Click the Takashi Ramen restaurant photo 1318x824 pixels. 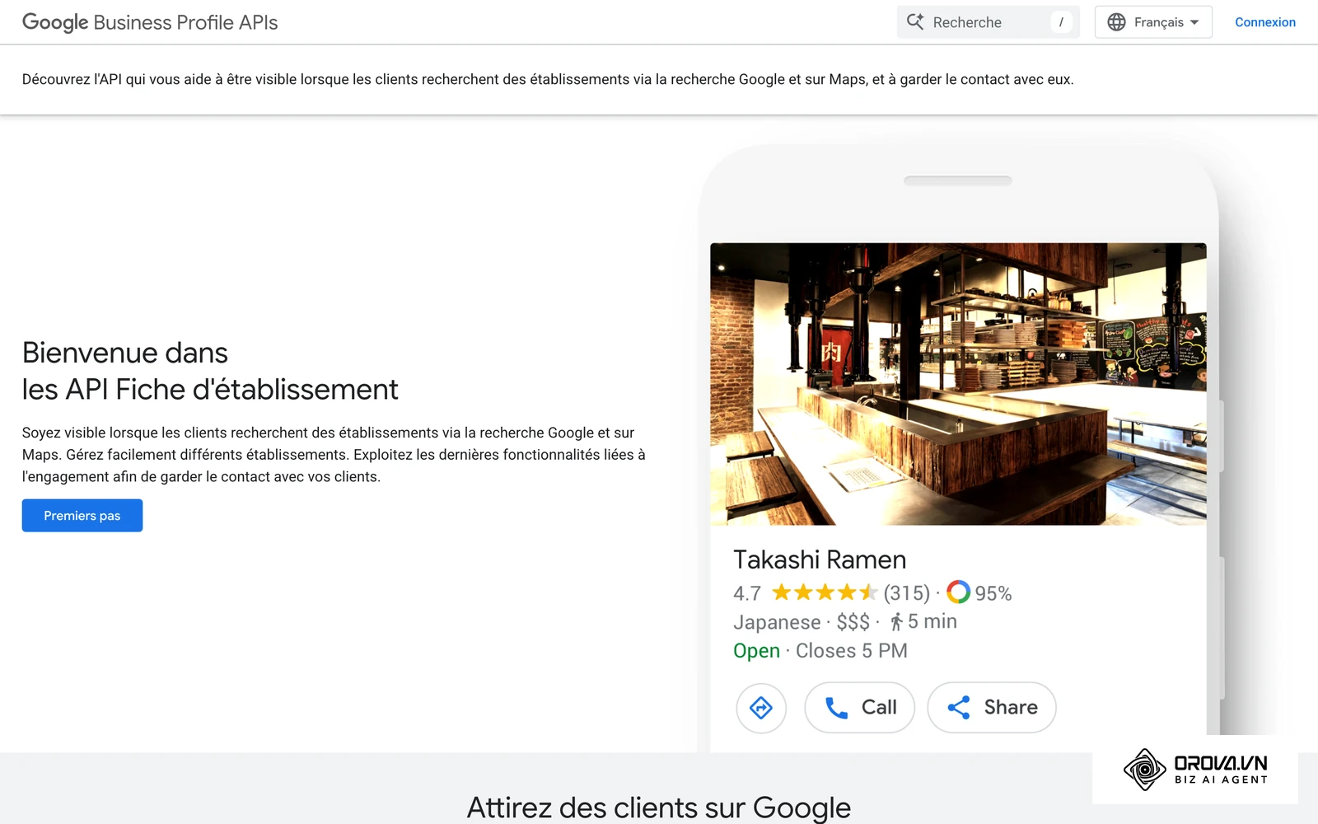click(x=958, y=384)
